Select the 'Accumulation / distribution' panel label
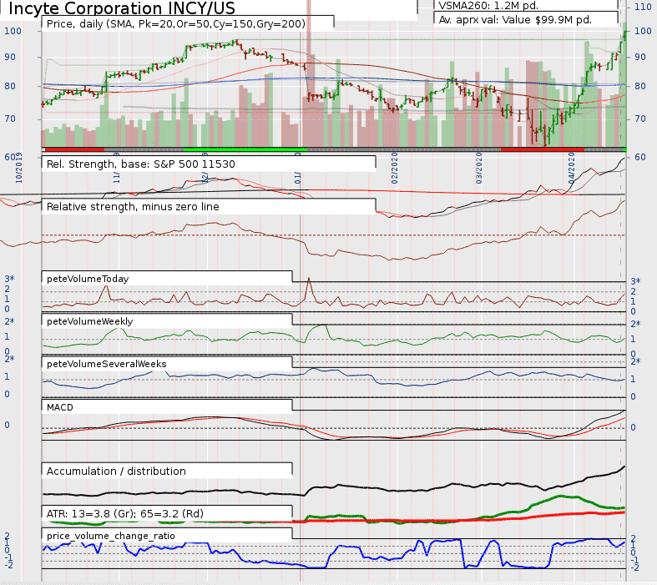This screenshot has height=585, width=657. click(116, 472)
